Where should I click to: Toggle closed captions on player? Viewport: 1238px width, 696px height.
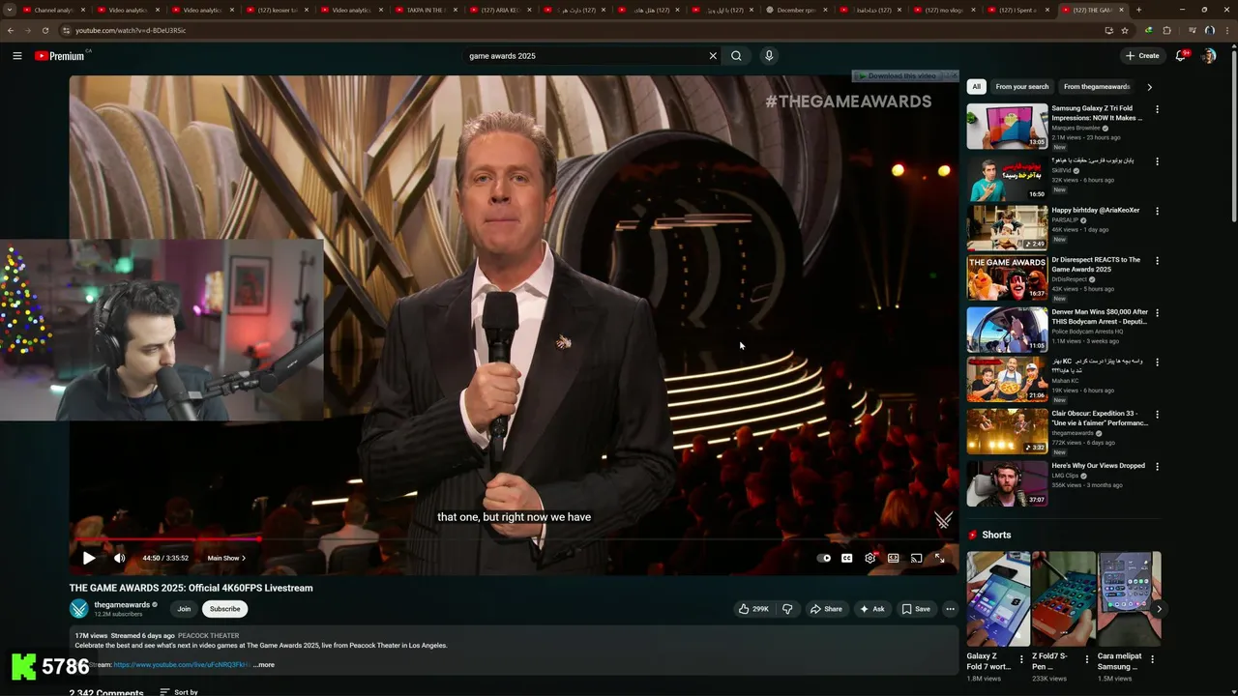[847, 558]
